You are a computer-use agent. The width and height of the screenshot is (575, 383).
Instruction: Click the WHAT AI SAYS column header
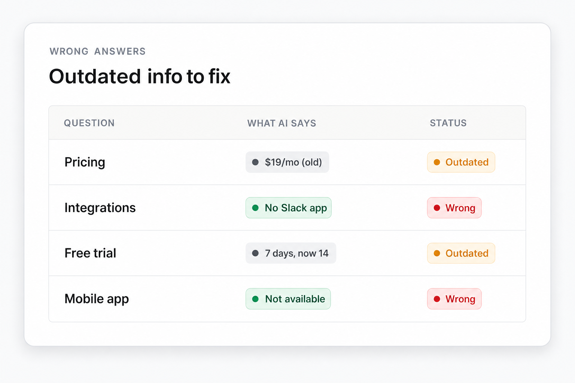coord(282,123)
